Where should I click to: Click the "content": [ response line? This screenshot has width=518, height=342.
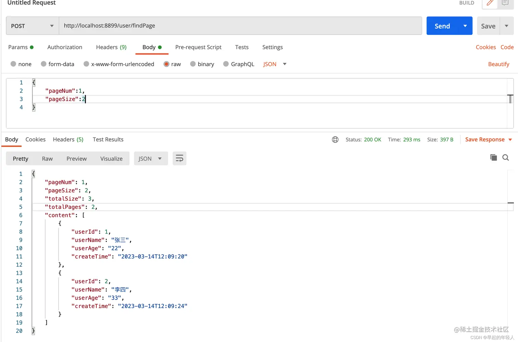[x=64, y=215]
